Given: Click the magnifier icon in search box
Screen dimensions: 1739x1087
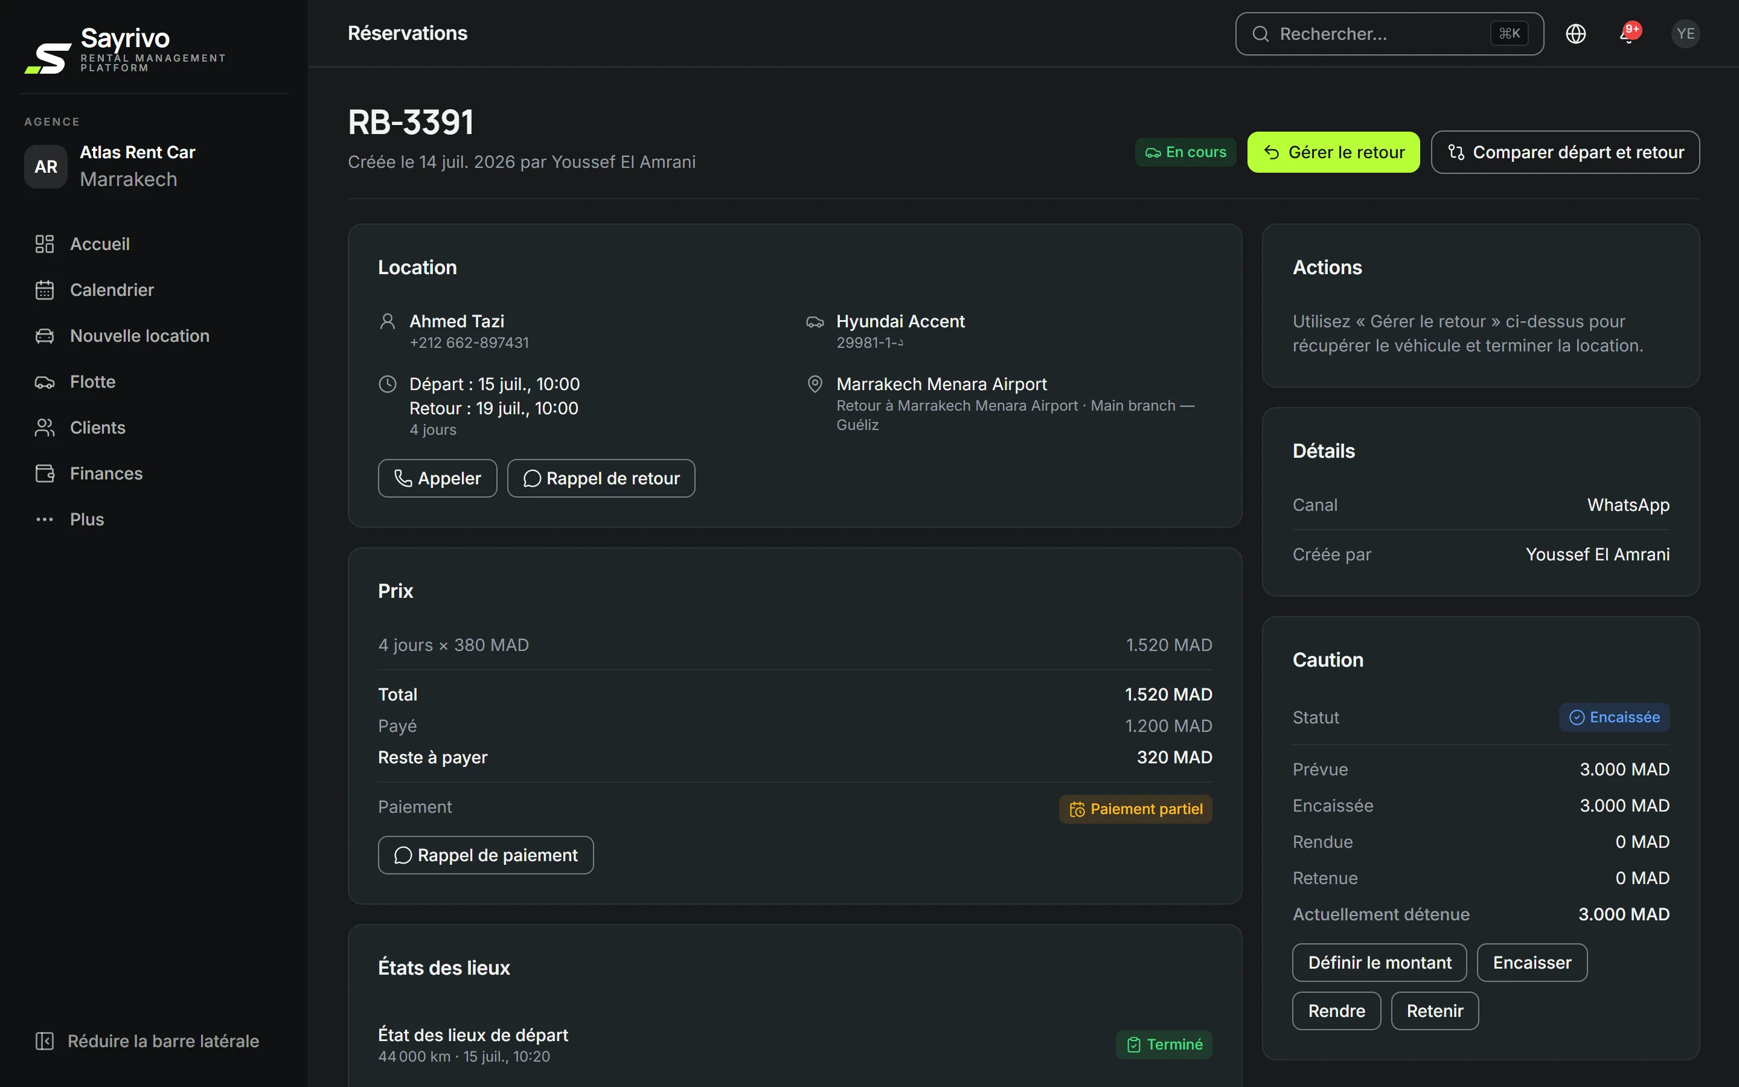Looking at the screenshot, I should click(x=1260, y=34).
